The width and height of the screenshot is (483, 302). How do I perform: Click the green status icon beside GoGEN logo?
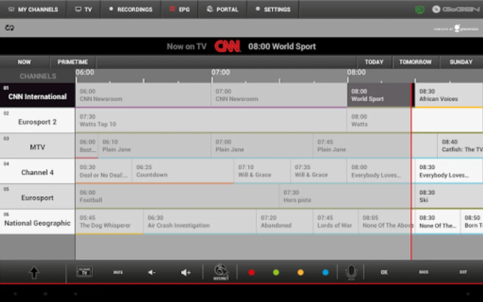pyautogui.click(x=420, y=9)
